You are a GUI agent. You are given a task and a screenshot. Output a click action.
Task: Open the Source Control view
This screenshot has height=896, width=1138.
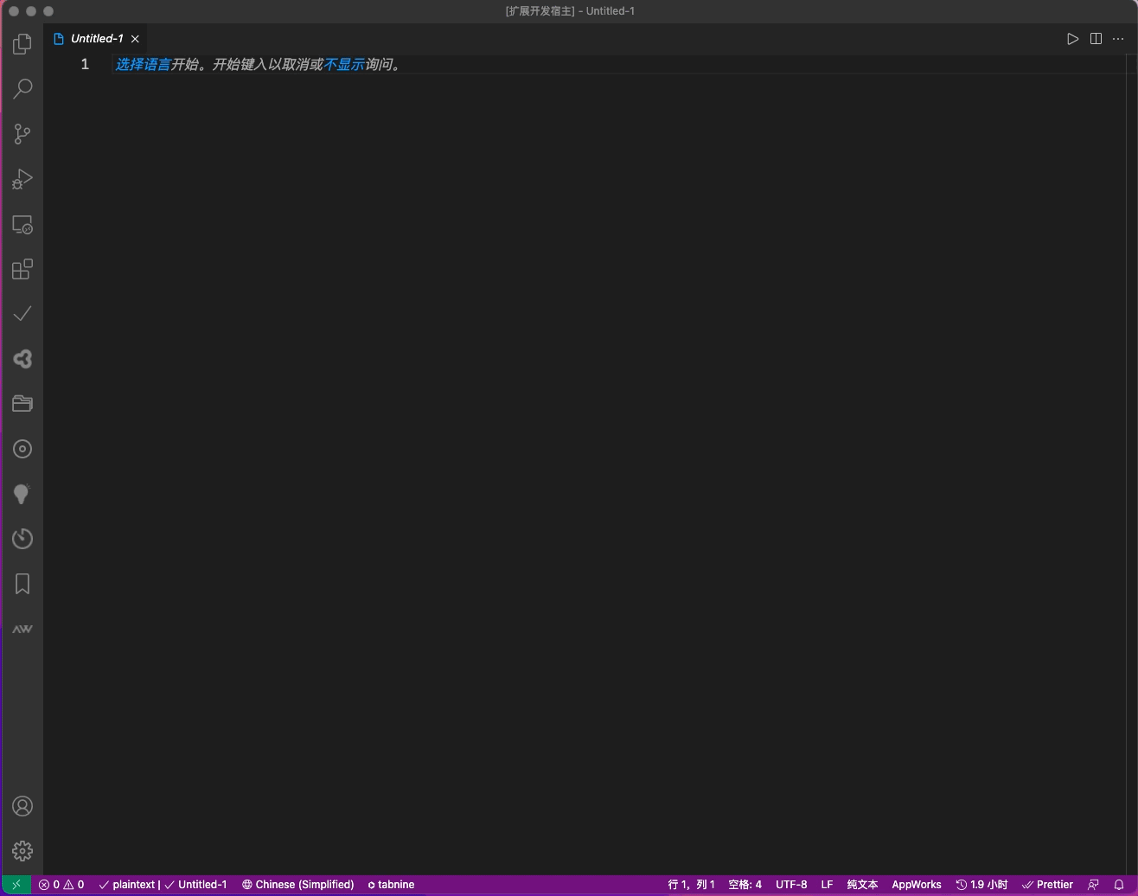coord(22,133)
